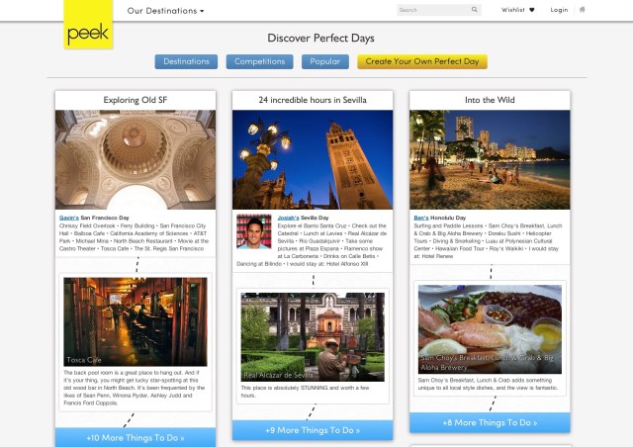Click Tosca Cafe description starting 'The back pool room'
The height and width of the screenshot is (447, 633).
135,388
